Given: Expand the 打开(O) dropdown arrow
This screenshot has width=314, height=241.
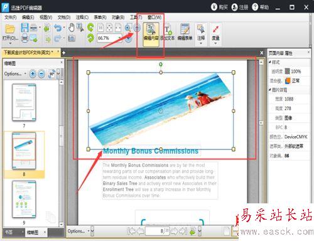Looking at the screenshot, I should tap(10, 43).
